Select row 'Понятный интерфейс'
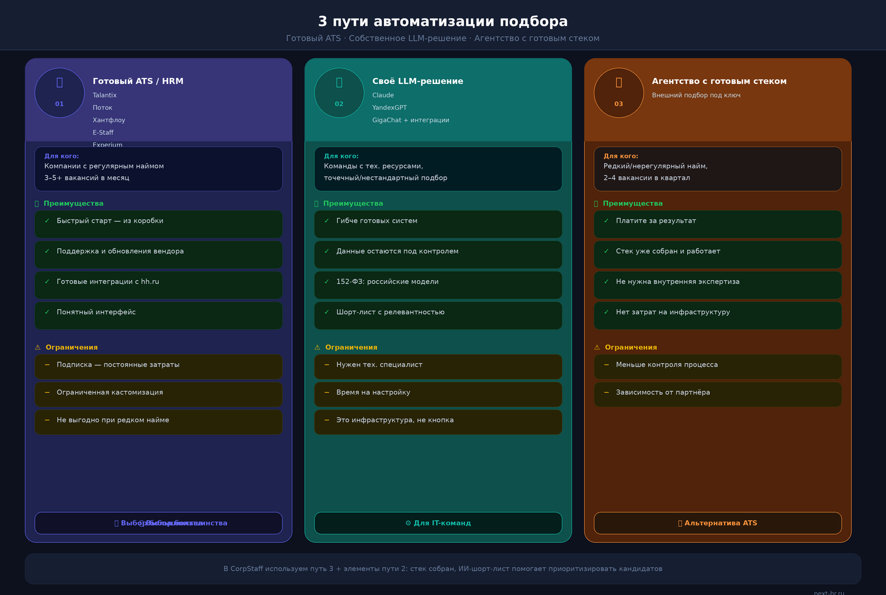Screen dimensions: 886x595 [159, 315]
